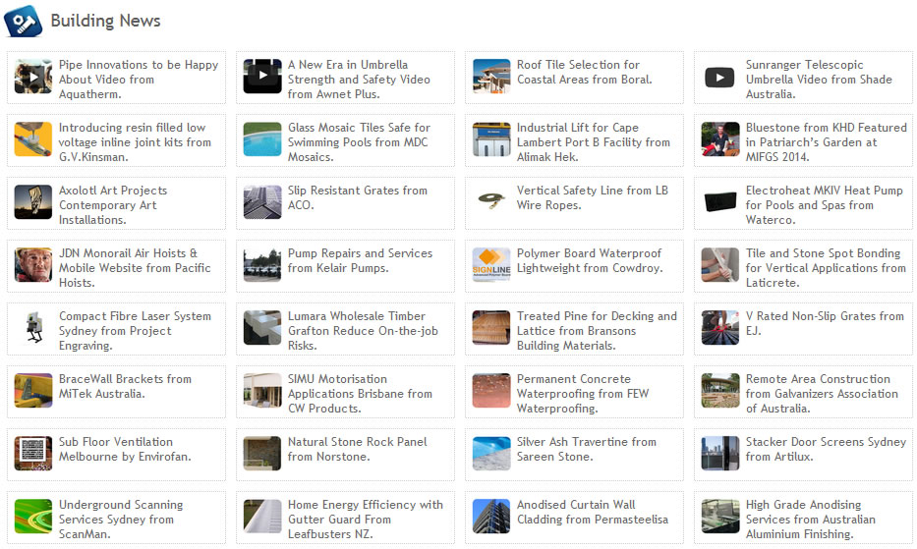Play the Sunranger Telescopic Umbrella video icon
This screenshot has width=917, height=549.
719,78
